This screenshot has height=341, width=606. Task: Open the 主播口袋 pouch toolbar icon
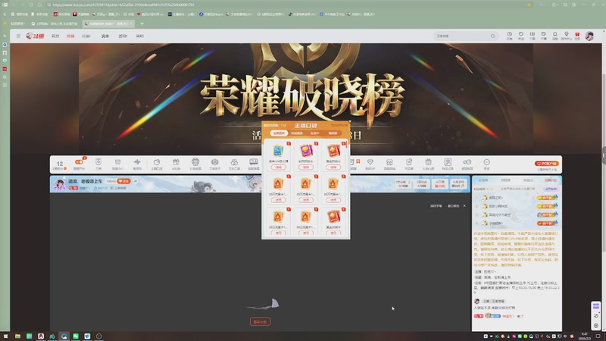coord(157,164)
